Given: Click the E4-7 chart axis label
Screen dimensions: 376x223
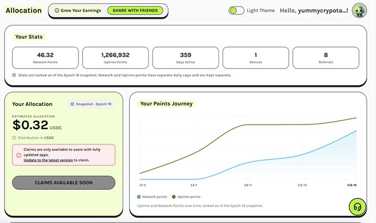Looking at the screenshot, I should [194, 185].
